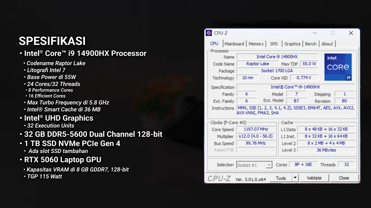Click the Cores value 8P + 16E
Viewport: 371px width, 208px height.
303,164
